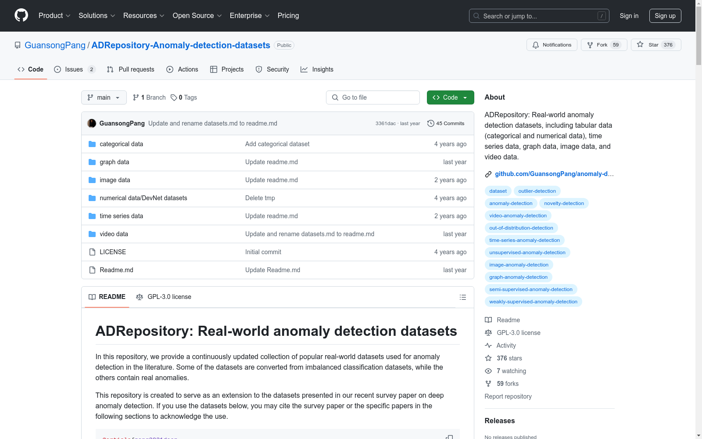Click the anomaly-detection topic tag
Screen dimensions: 702x439
tap(511, 203)
